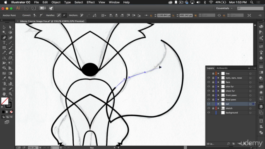Expand the eyes, ears, nose layer
The height and width of the screenshot is (149, 265).
pyautogui.click(x=218, y=78)
